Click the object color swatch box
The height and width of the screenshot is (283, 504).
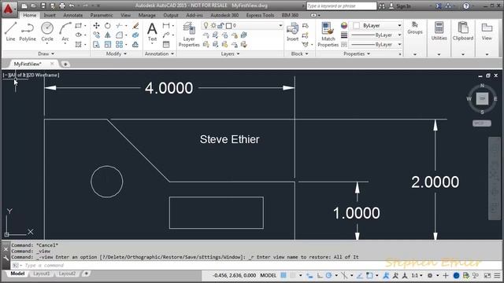356,25
